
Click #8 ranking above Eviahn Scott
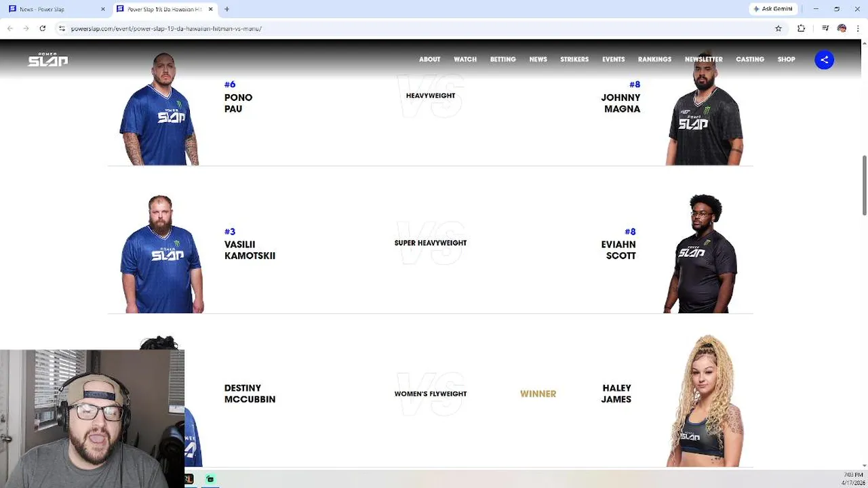[x=630, y=232]
